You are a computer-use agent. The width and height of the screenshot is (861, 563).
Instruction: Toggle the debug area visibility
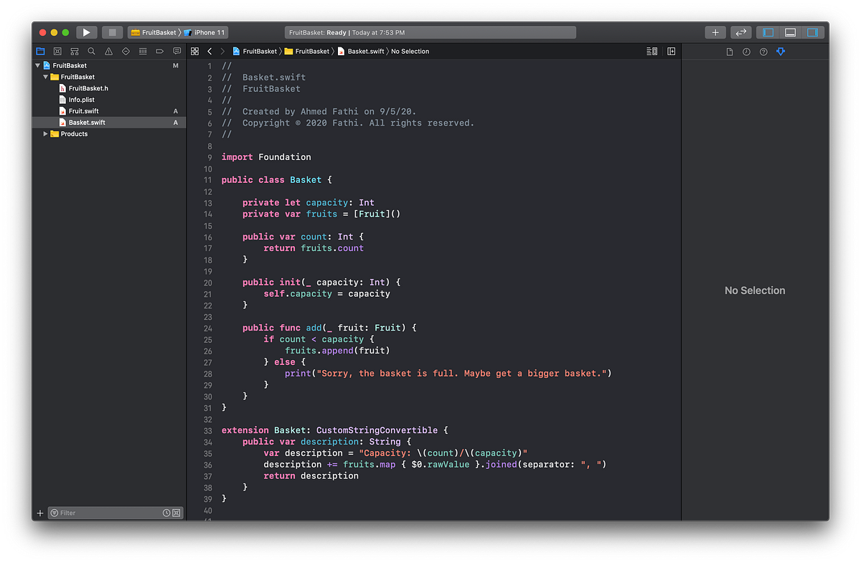[x=791, y=32]
